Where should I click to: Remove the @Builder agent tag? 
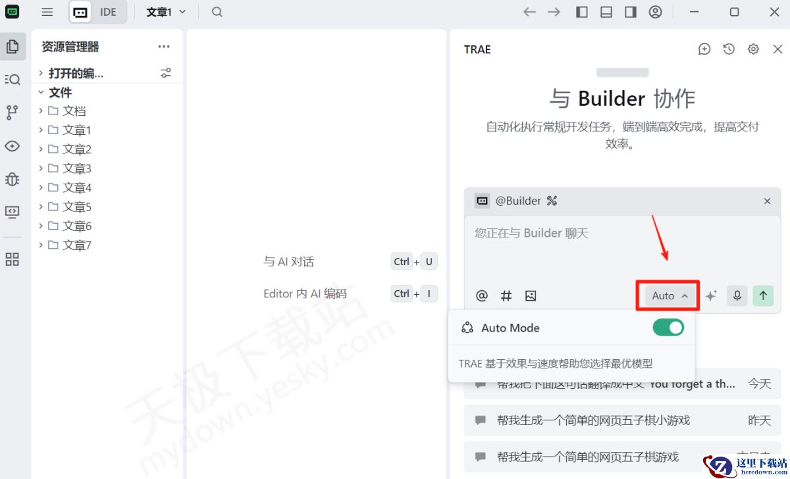[x=767, y=201]
